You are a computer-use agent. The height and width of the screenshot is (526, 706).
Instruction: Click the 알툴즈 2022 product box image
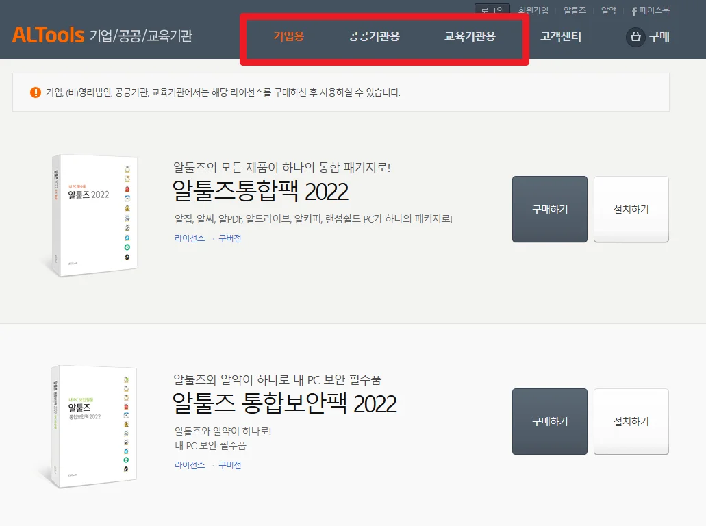93,215
